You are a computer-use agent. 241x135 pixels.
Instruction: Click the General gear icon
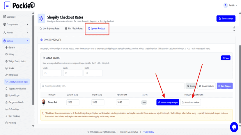point(6,48)
